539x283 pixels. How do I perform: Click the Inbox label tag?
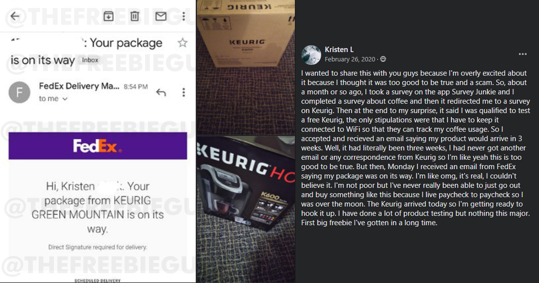(90, 60)
